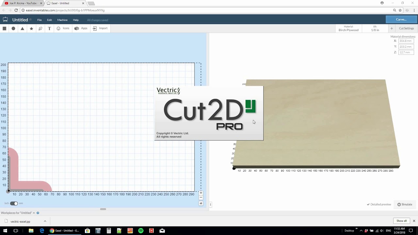Select the Text tool
The height and width of the screenshot is (235, 418).
(49, 28)
